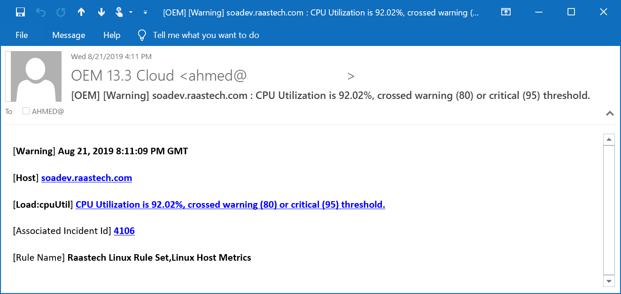This screenshot has height=294, width=621.
Task: Click the Redo icon in the title bar
Action: click(x=61, y=12)
